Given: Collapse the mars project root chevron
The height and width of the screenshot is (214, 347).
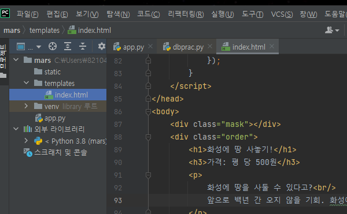Looking at the screenshot, I should [x=16, y=59].
